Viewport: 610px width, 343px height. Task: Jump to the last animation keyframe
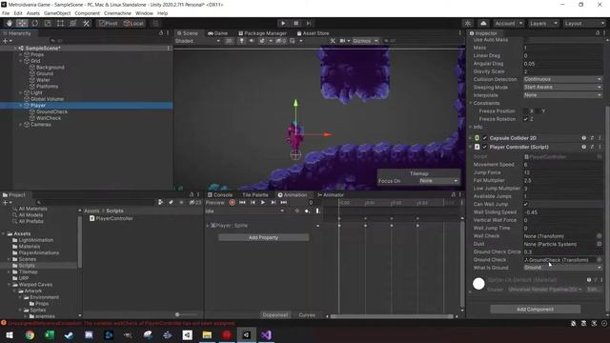point(284,202)
